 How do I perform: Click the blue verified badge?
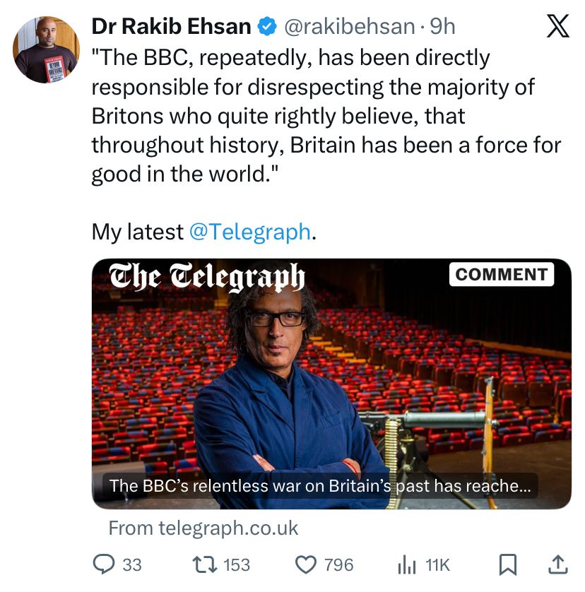tap(267, 27)
